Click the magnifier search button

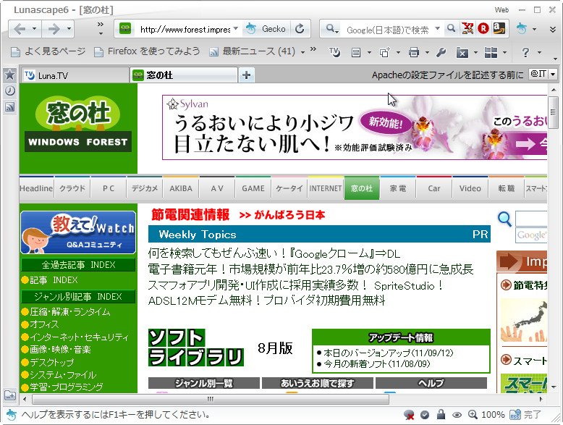point(452,28)
